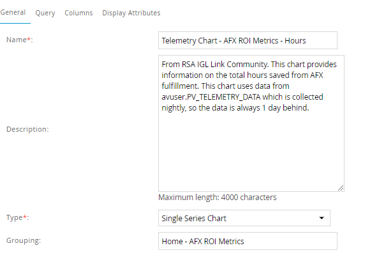Open the Query tab
Image resolution: width=386 pixels, height=264 pixels.
tap(45, 13)
